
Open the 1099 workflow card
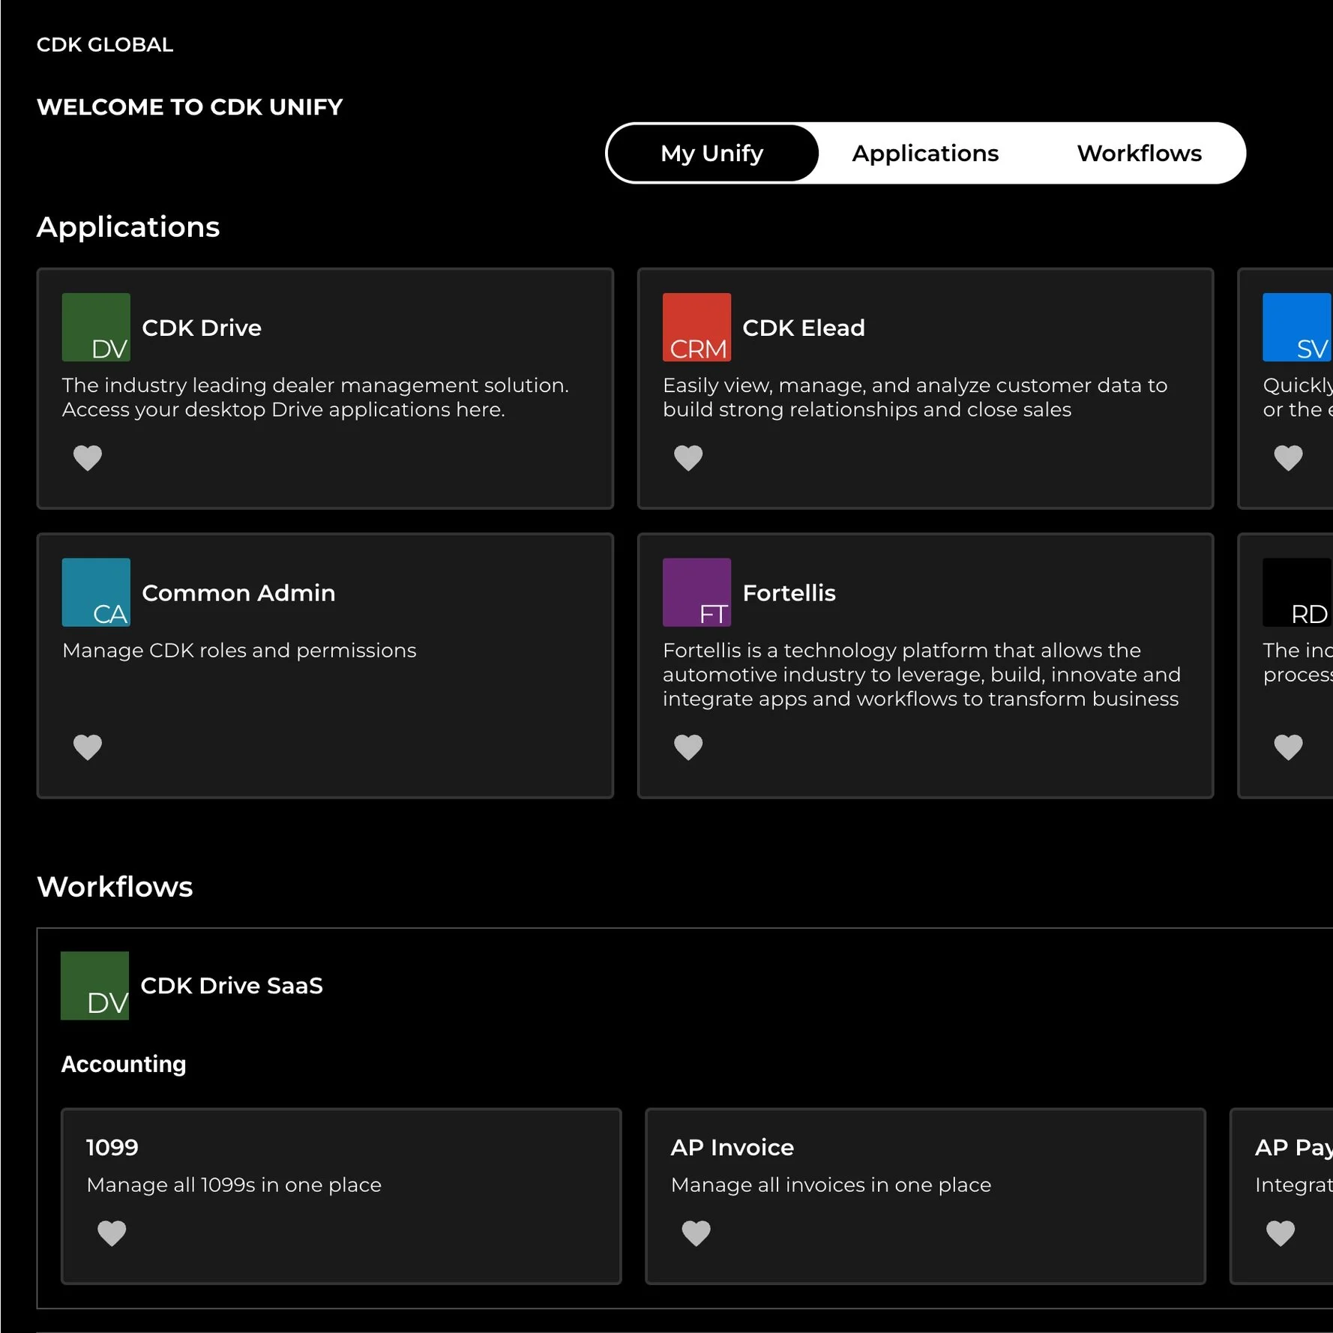pyautogui.click(x=341, y=1197)
